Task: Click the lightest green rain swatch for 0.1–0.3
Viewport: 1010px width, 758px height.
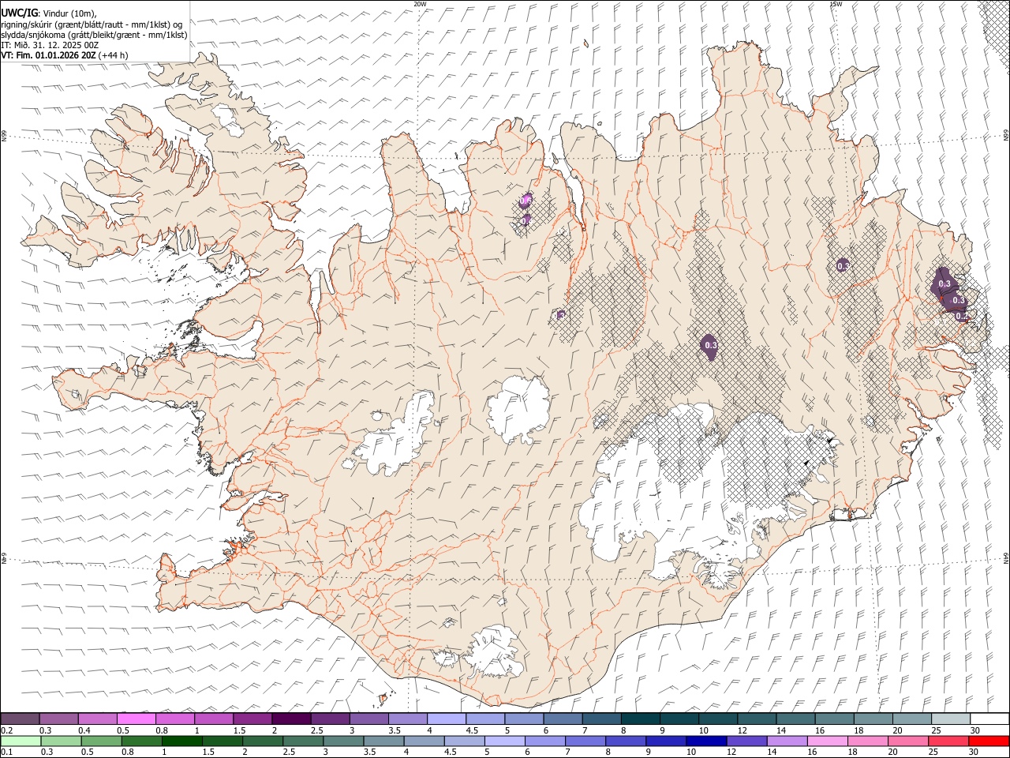Action: pos(21,741)
